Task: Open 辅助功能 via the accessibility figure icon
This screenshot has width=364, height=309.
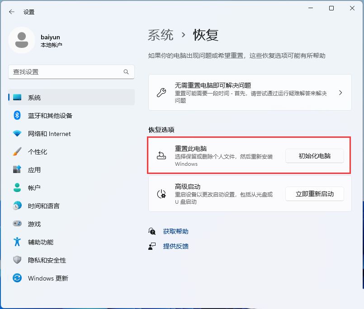Action: pos(17,242)
